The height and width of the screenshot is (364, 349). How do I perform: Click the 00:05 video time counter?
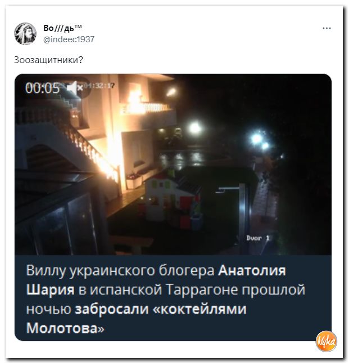tap(42, 88)
